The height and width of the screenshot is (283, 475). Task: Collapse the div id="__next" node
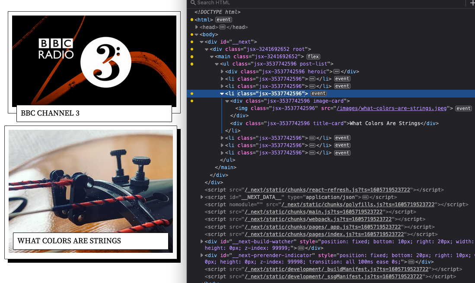(x=201, y=42)
